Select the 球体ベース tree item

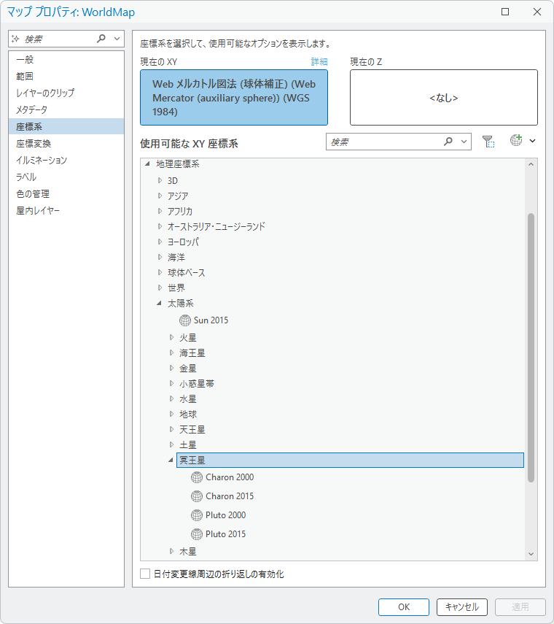pos(186,273)
